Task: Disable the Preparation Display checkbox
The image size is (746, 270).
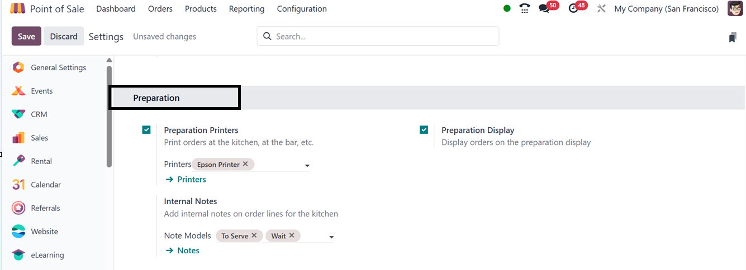Action: click(424, 130)
